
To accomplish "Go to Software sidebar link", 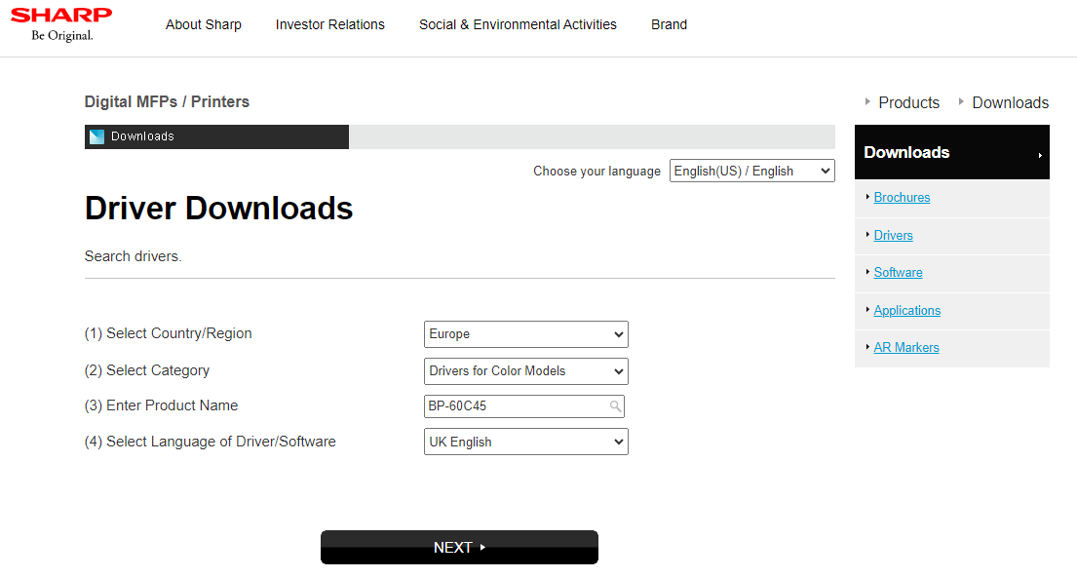I will click(x=898, y=273).
